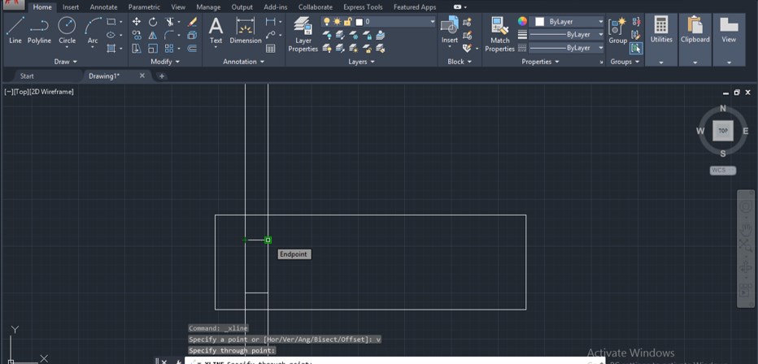This screenshot has width=758, height=364.
Task: Expand the Draw panel
Action: pos(65,62)
